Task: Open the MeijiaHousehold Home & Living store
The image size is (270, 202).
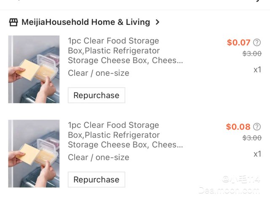Action: pos(86,22)
